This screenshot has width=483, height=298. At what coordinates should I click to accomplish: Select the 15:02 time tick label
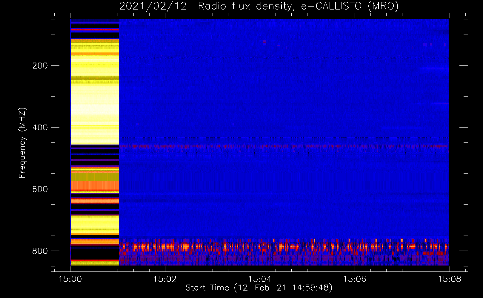[x=165, y=279]
